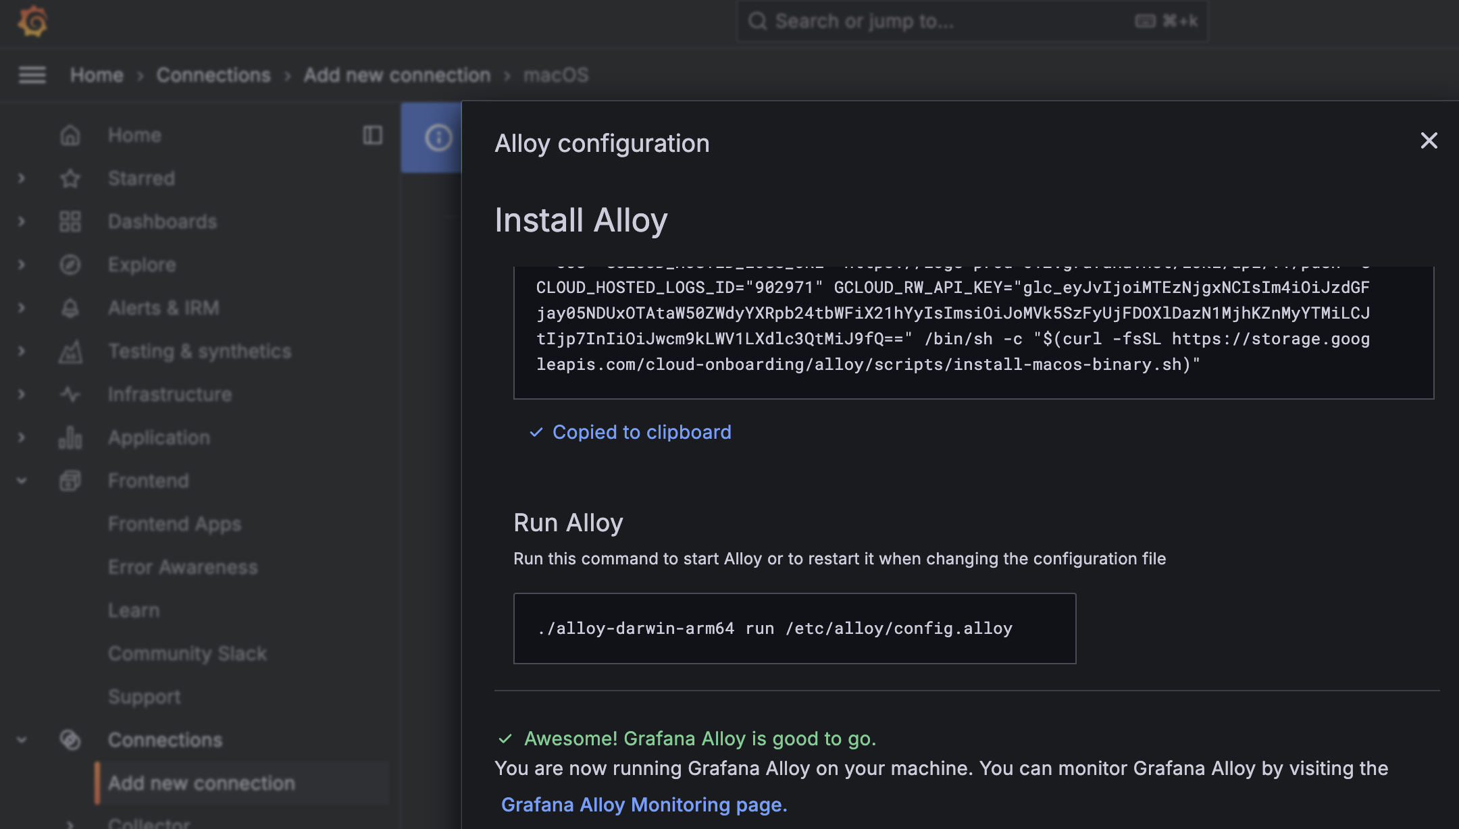
Task: Go to Home breadcrumb
Action: click(97, 75)
